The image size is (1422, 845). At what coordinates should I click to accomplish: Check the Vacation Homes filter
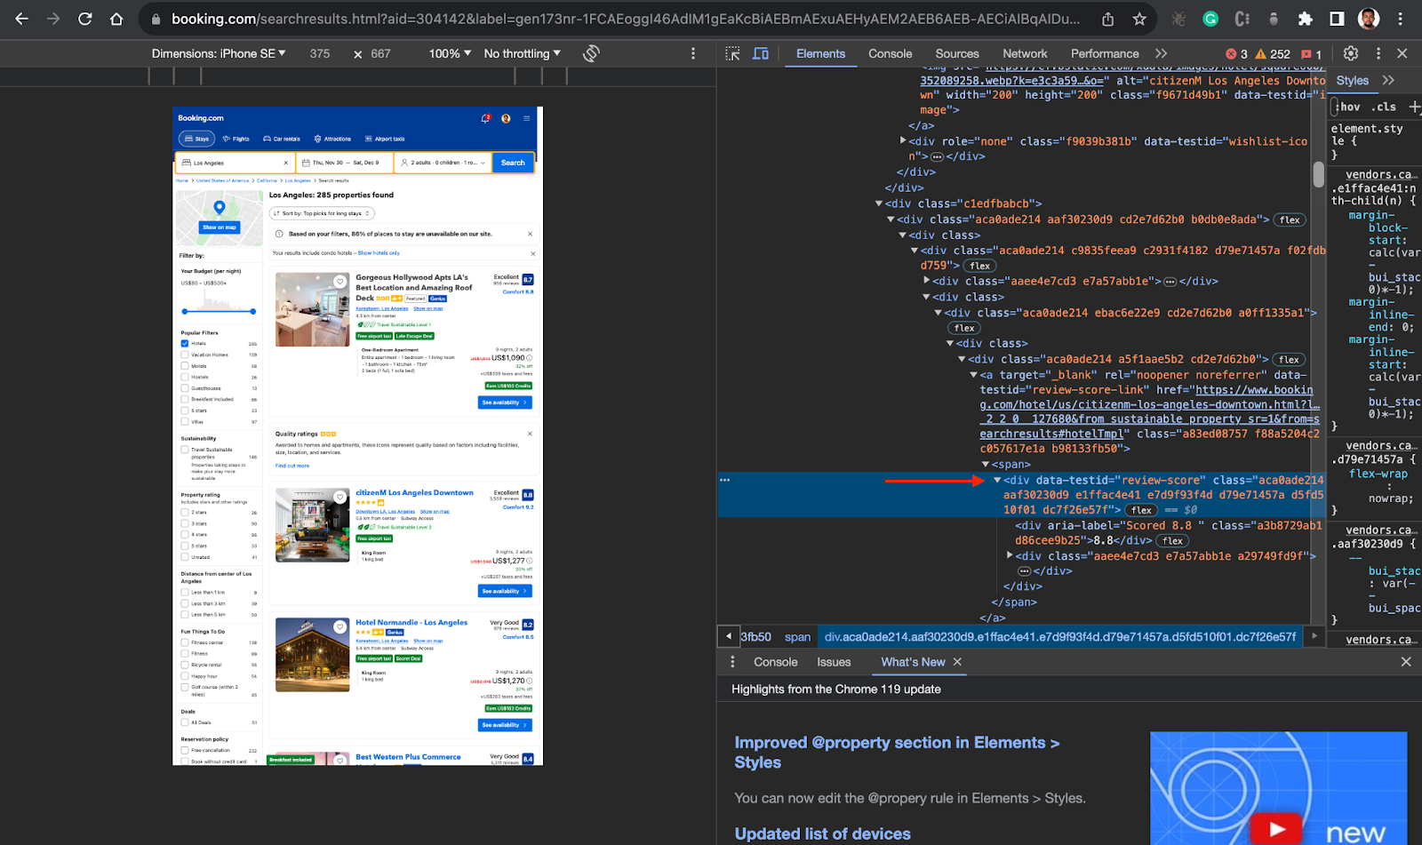point(185,355)
